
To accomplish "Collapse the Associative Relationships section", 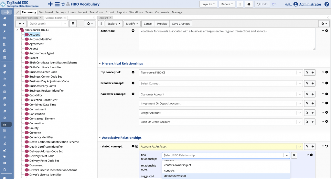I will pos(100,138).
